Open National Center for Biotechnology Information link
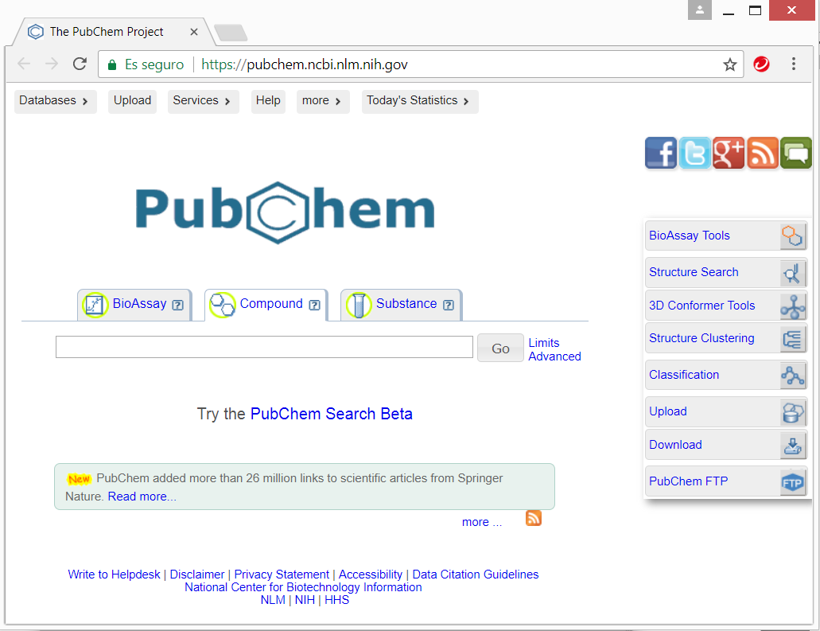The image size is (820, 631). point(303,587)
